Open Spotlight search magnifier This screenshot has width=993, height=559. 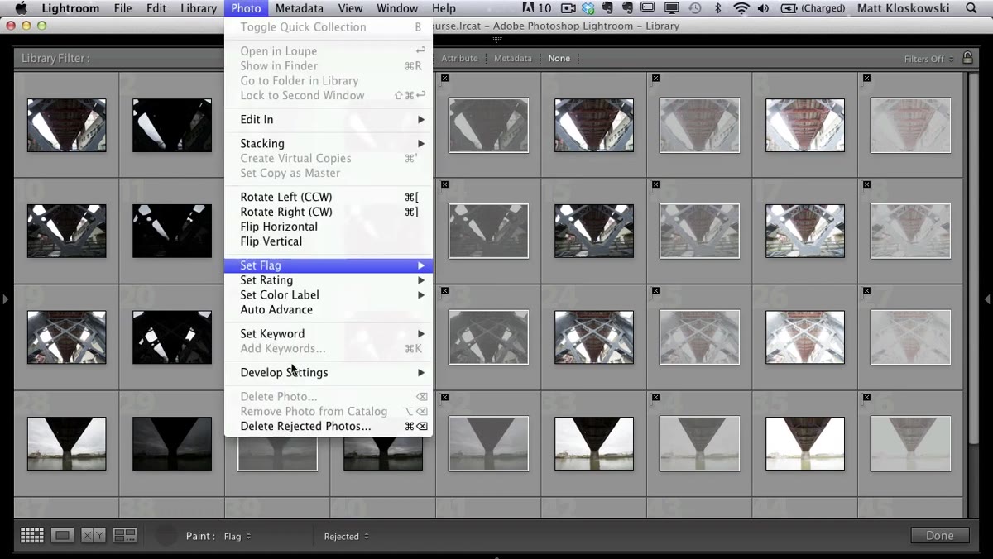(971, 8)
